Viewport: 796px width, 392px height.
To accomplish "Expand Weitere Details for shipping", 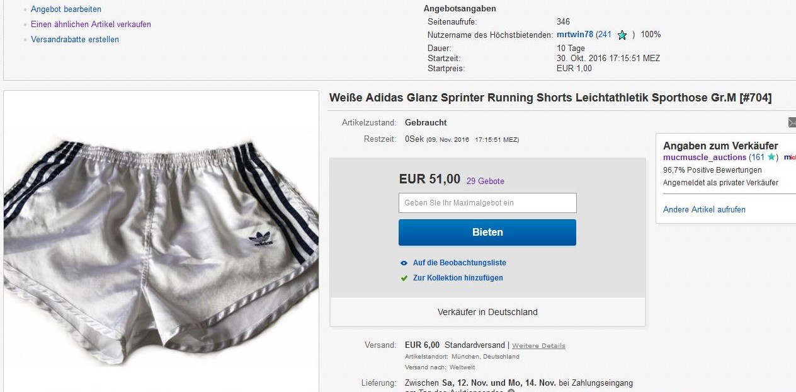I will [538, 346].
